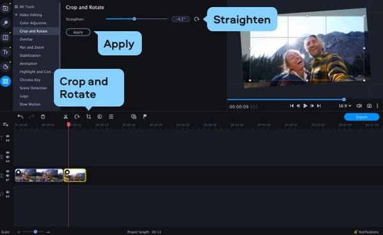
Task: Collapse the Video Editing tools group
Action: point(17,15)
